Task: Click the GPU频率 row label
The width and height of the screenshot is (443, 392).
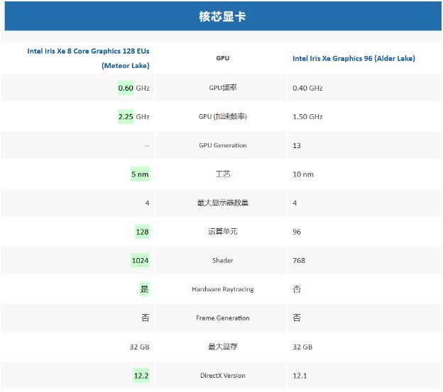Action: 223,88
